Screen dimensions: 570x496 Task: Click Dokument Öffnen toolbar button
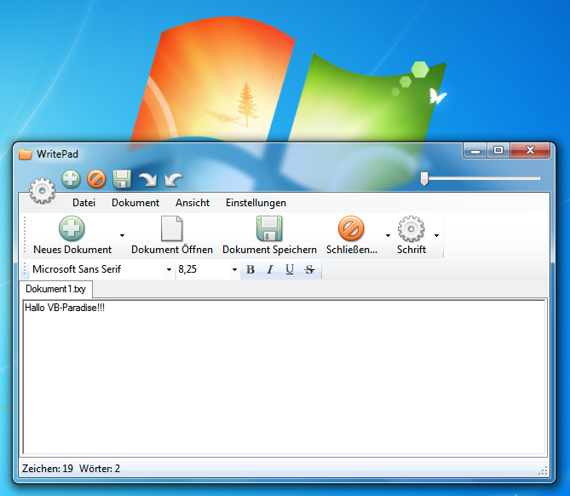tap(172, 235)
